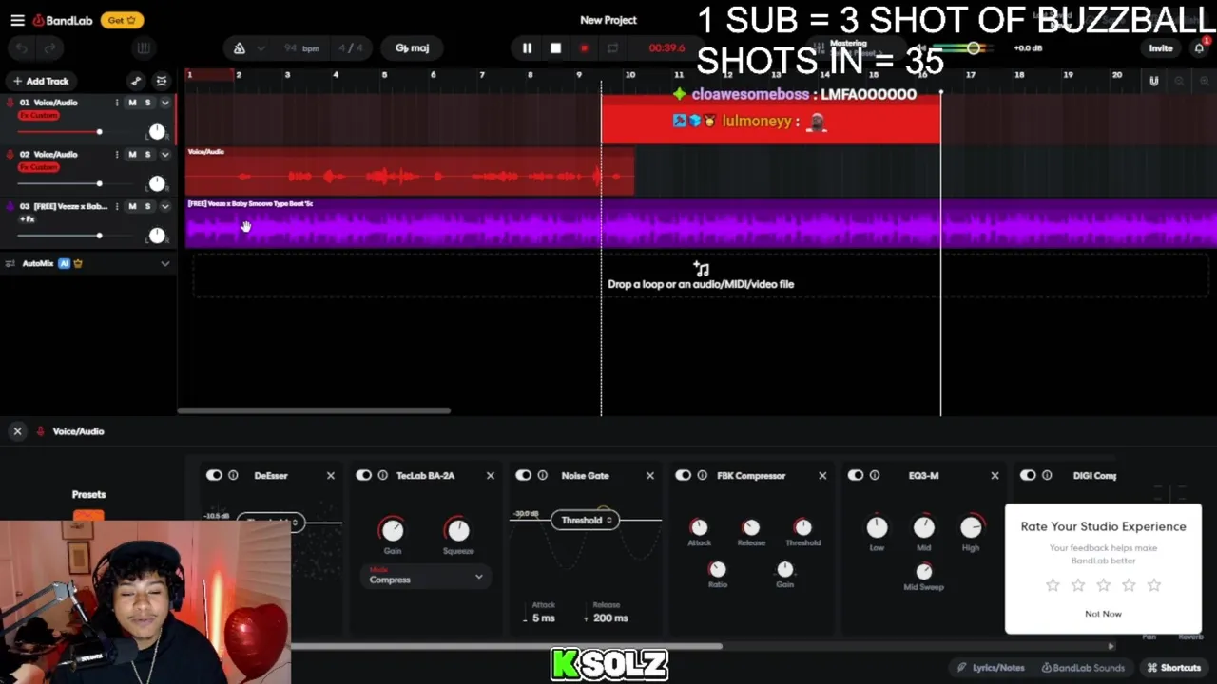This screenshot has width=1217, height=684.
Task: Open Fx Custom preset on track 01
Action: click(x=39, y=116)
